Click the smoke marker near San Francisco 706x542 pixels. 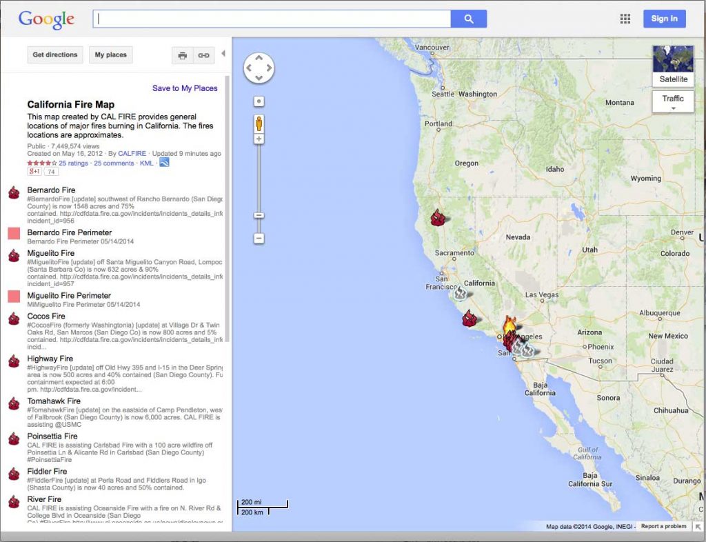click(x=460, y=292)
